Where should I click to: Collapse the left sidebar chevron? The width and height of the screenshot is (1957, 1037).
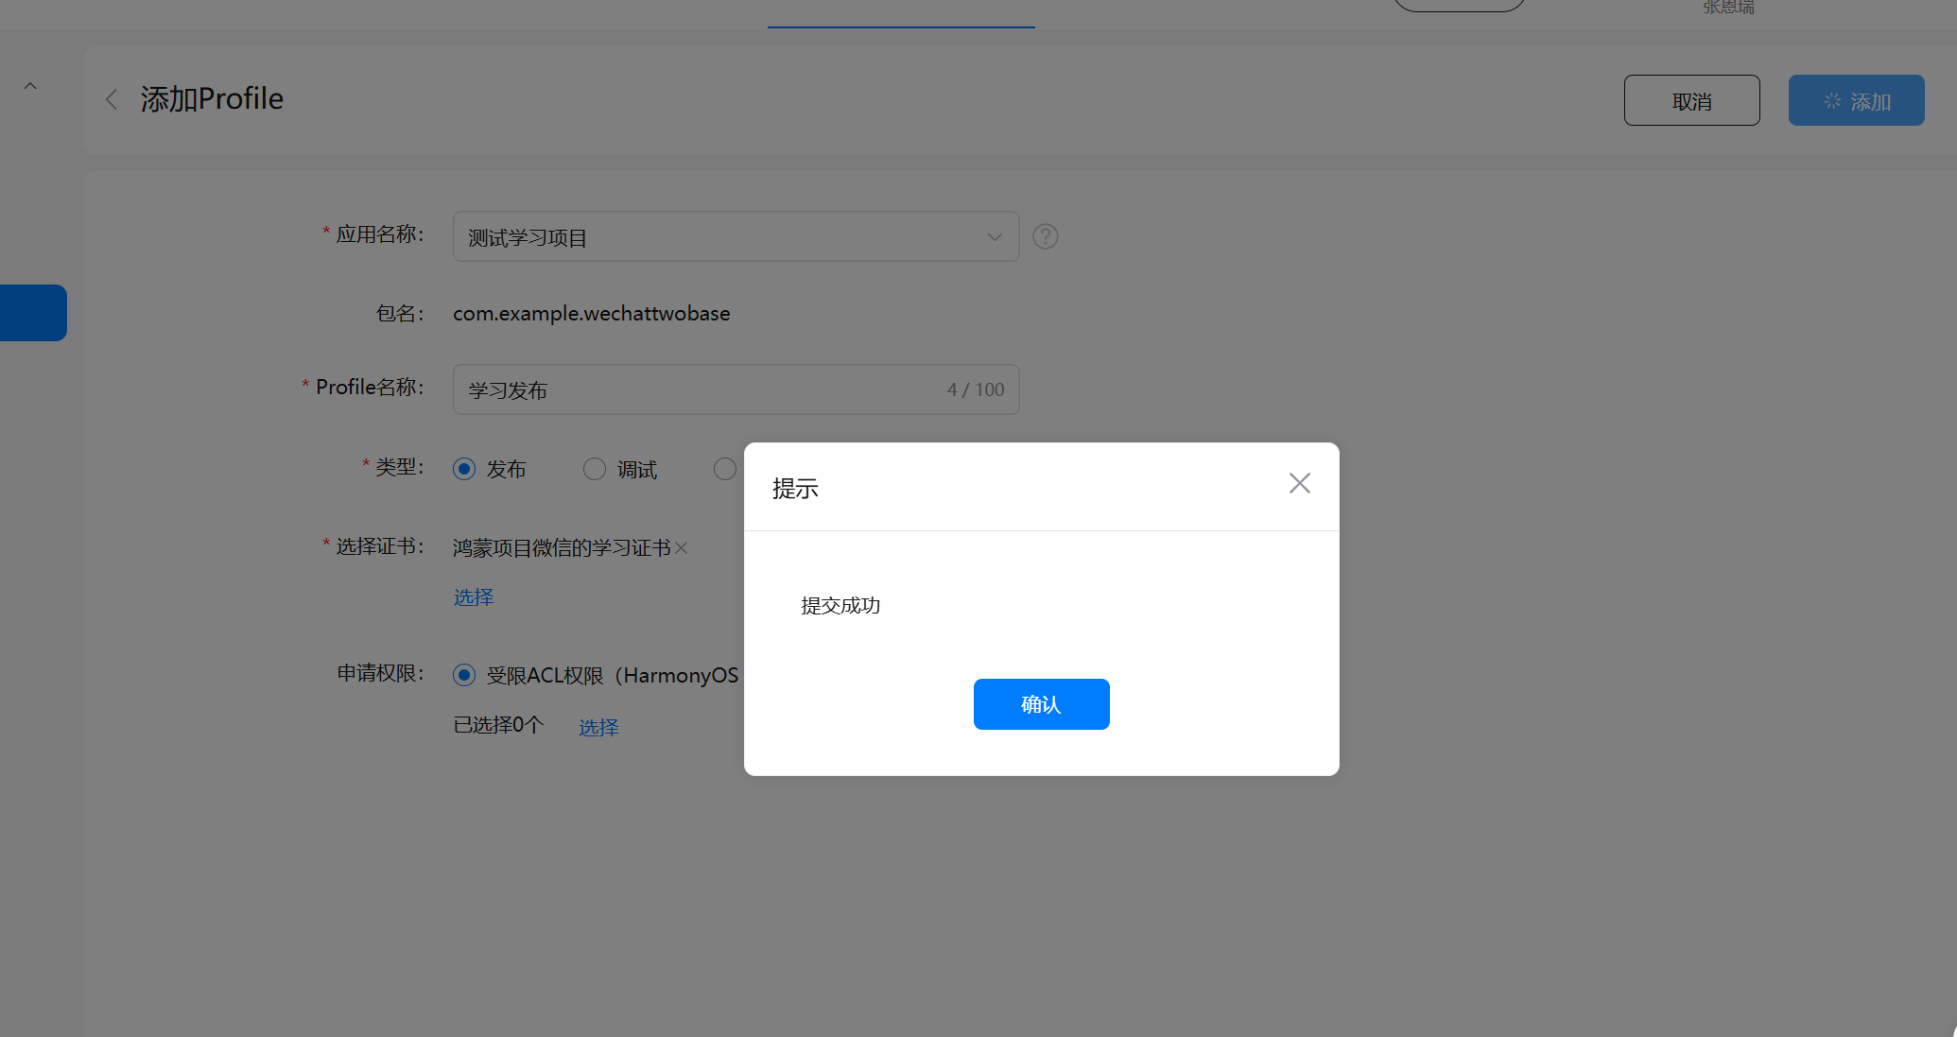(x=30, y=86)
